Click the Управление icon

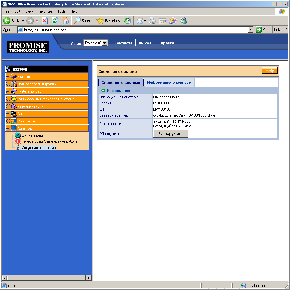(14, 121)
